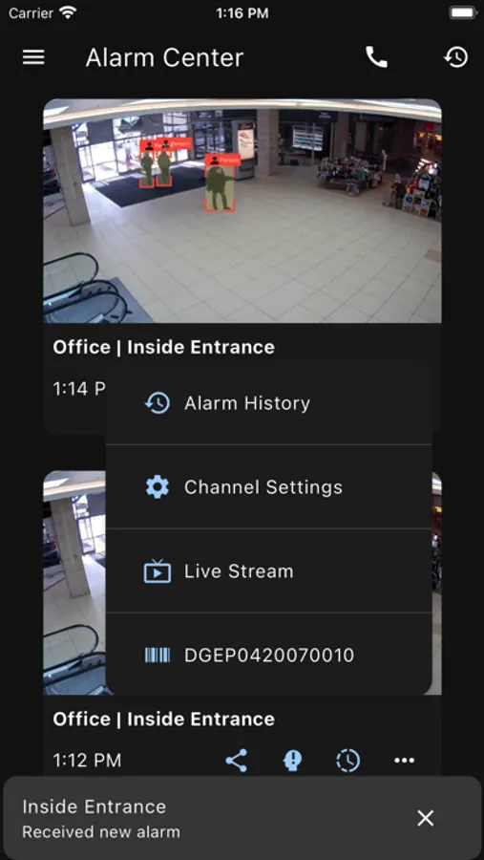The image size is (484, 860).
Task: Tap the 'Office | Inside Entrance' title under the top snapshot
Action: coord(163,347)
